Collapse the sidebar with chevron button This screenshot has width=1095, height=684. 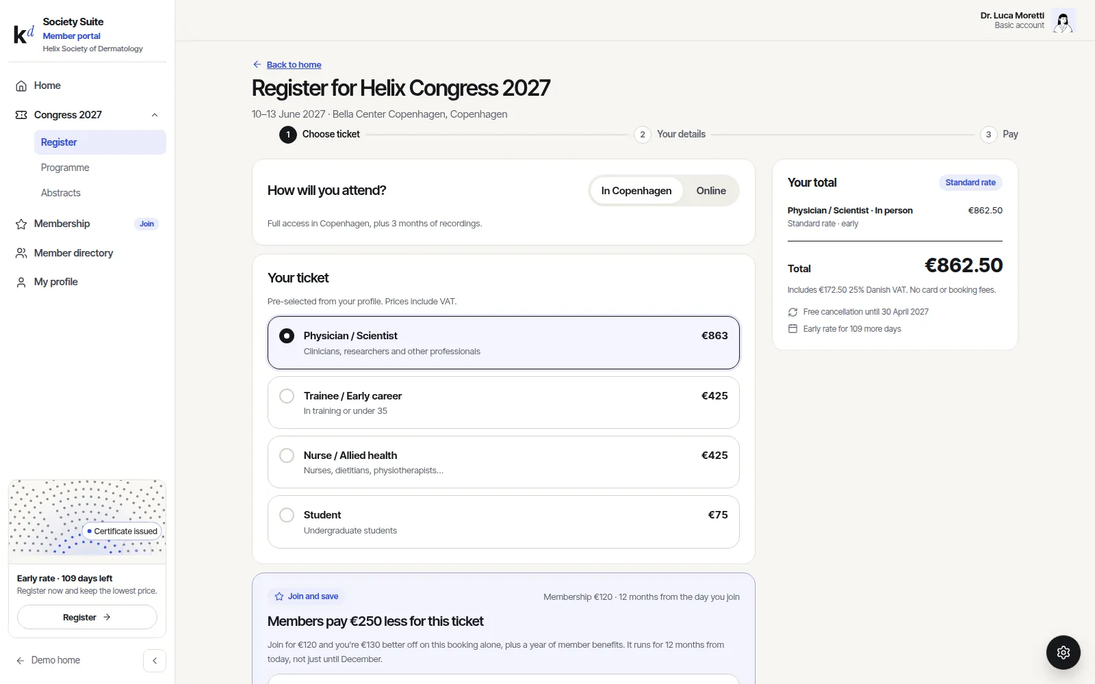point(155,661)
